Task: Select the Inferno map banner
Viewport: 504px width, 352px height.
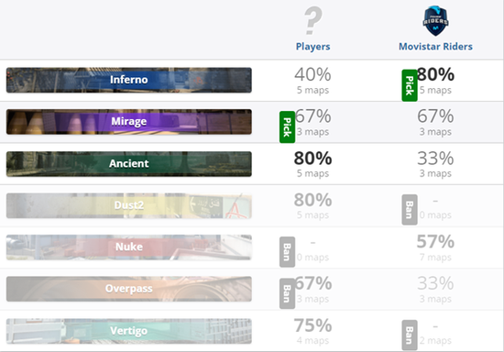Action: click(129, 80)
